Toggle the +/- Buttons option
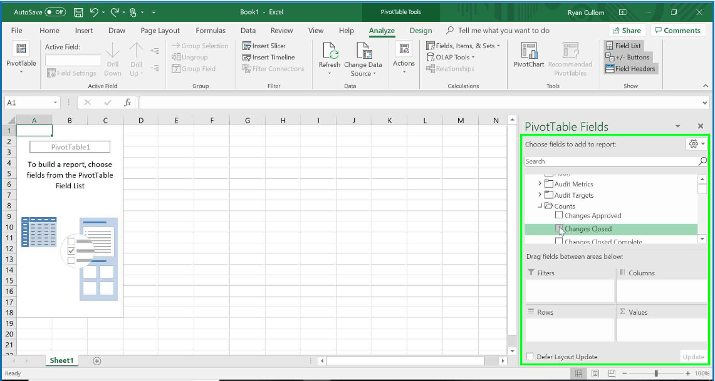Viewport: 715px width, 381px height. click(627, 58)
